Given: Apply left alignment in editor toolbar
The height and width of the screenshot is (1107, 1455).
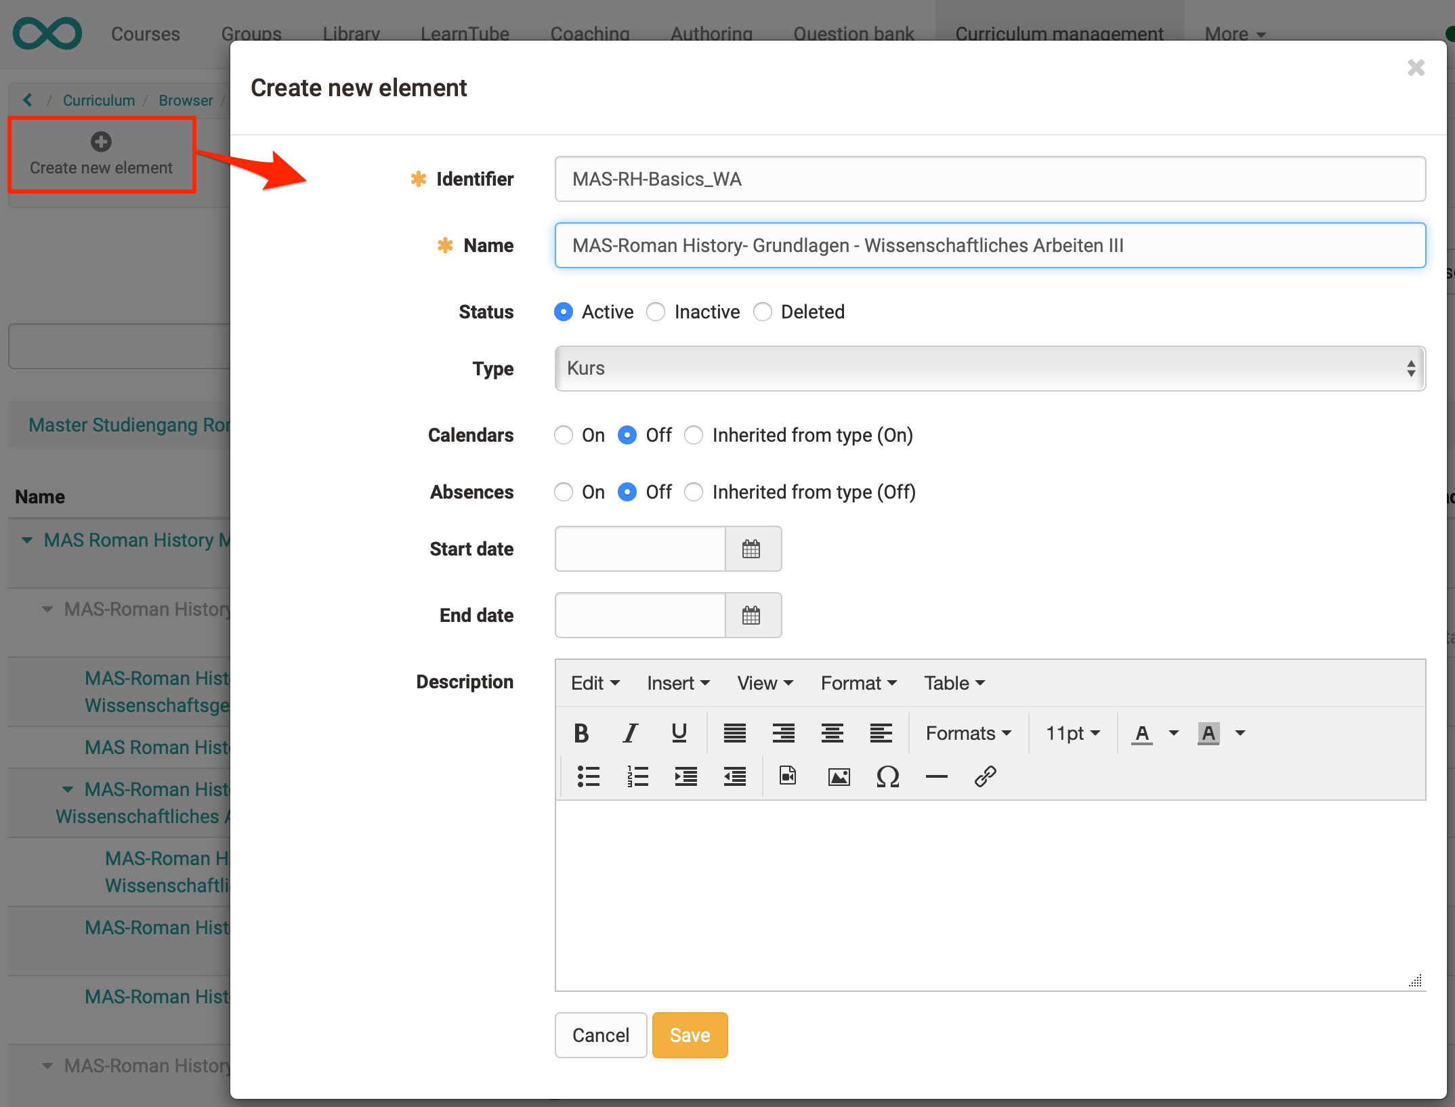Looking at the screenshot, I should (x=881, y=733).
